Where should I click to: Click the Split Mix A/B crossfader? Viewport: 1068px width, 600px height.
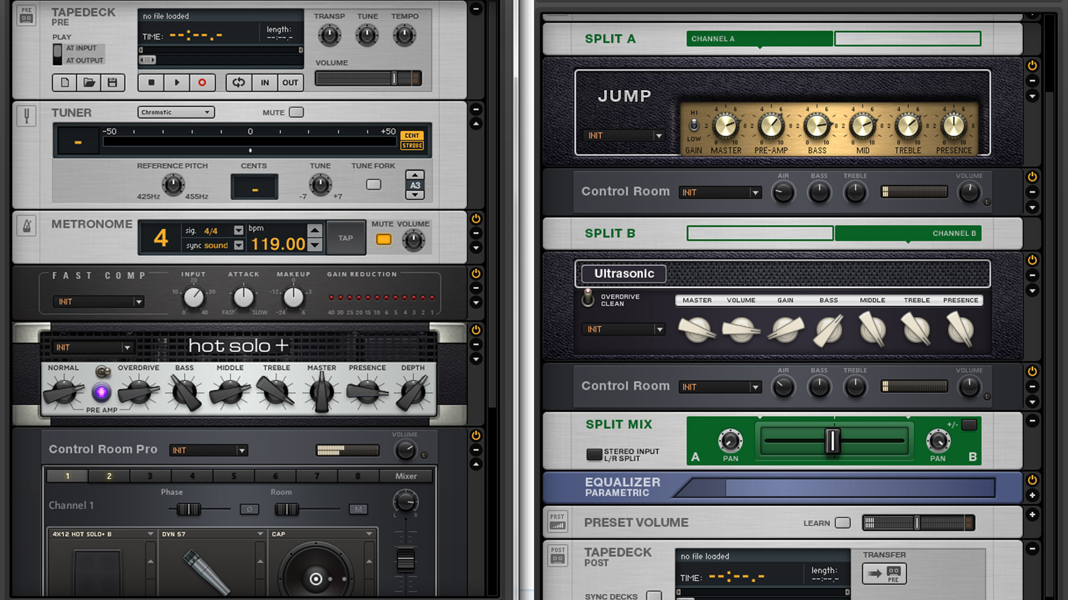click(832, 441)
